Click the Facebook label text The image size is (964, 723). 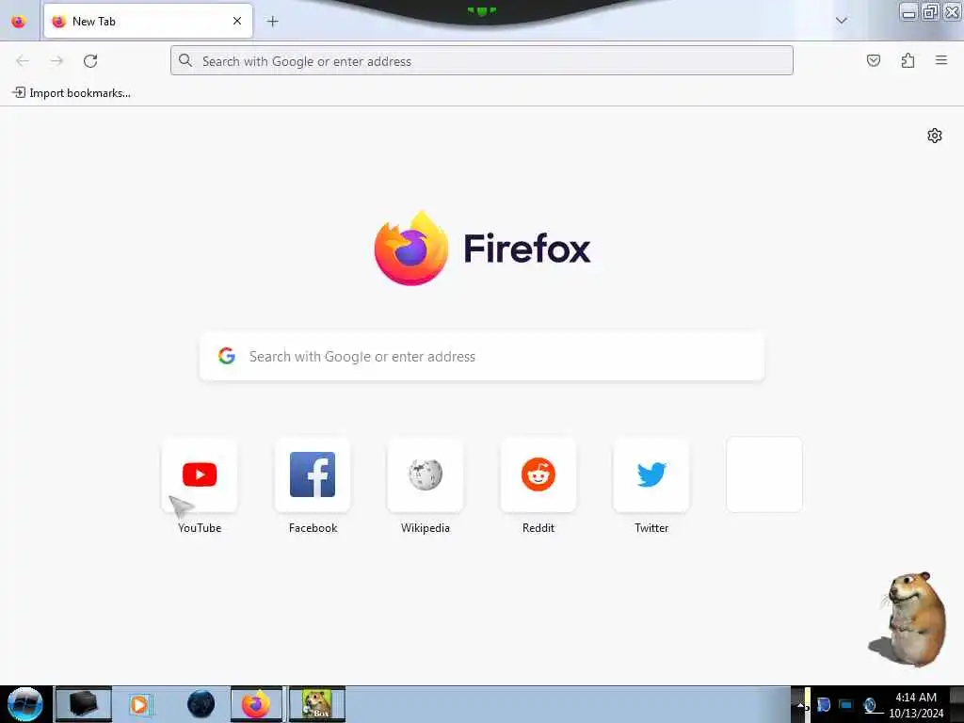tap(313, 528)
